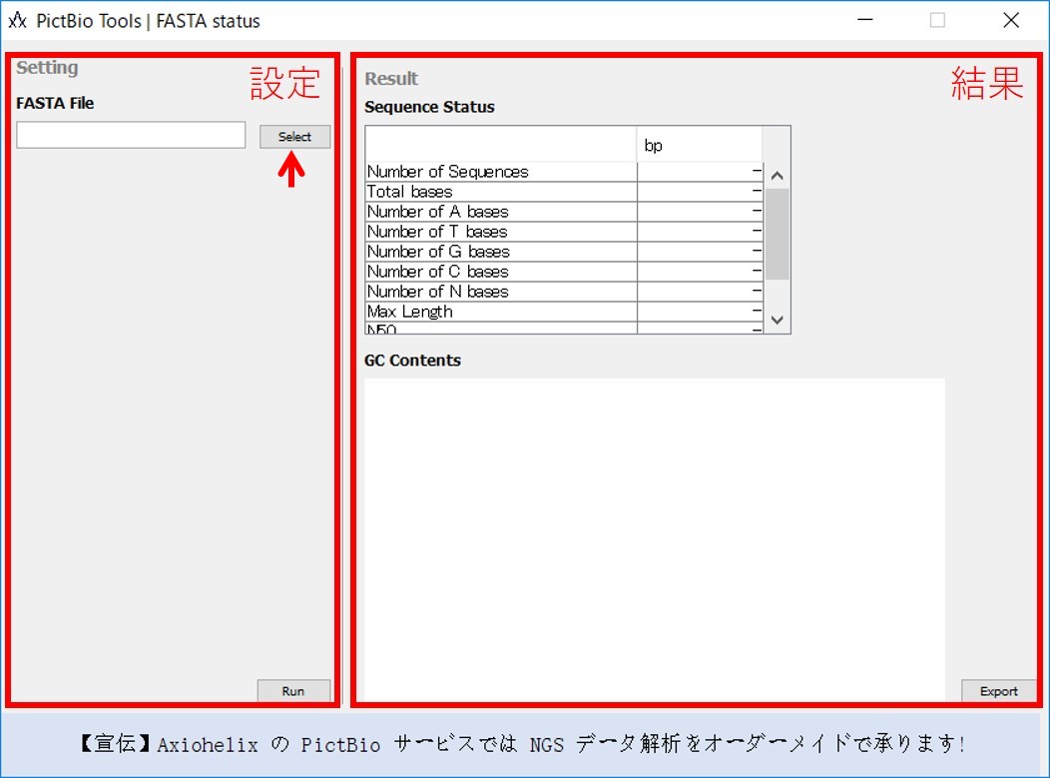This screenshot has height=778, width=1050.
Task: Click the Sequence Status scrollbar up arrow
Action: tap(778, 175)
